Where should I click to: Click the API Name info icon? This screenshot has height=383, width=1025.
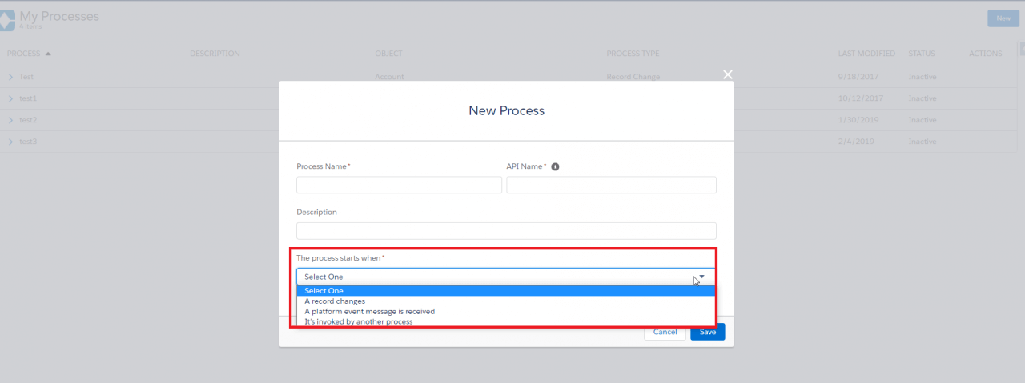555,167
